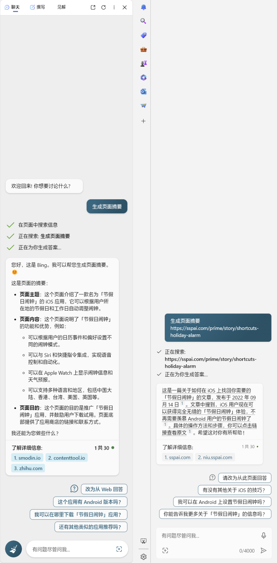Click visual search icon in right input box

pos(165,551)
